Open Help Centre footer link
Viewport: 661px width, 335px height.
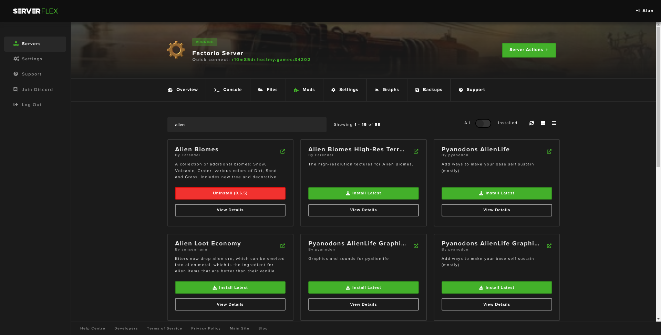(x=93, y=328)
